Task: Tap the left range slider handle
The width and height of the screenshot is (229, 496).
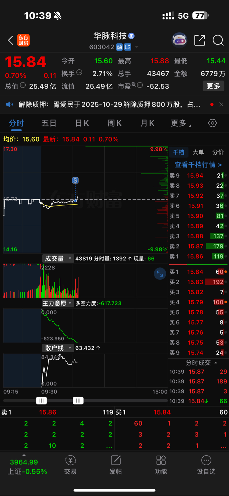Action: tap(41, 401)
